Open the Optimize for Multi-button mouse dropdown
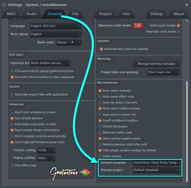This screenshot has width=191, height=188. pyautogui.click(x=50, y=63)
